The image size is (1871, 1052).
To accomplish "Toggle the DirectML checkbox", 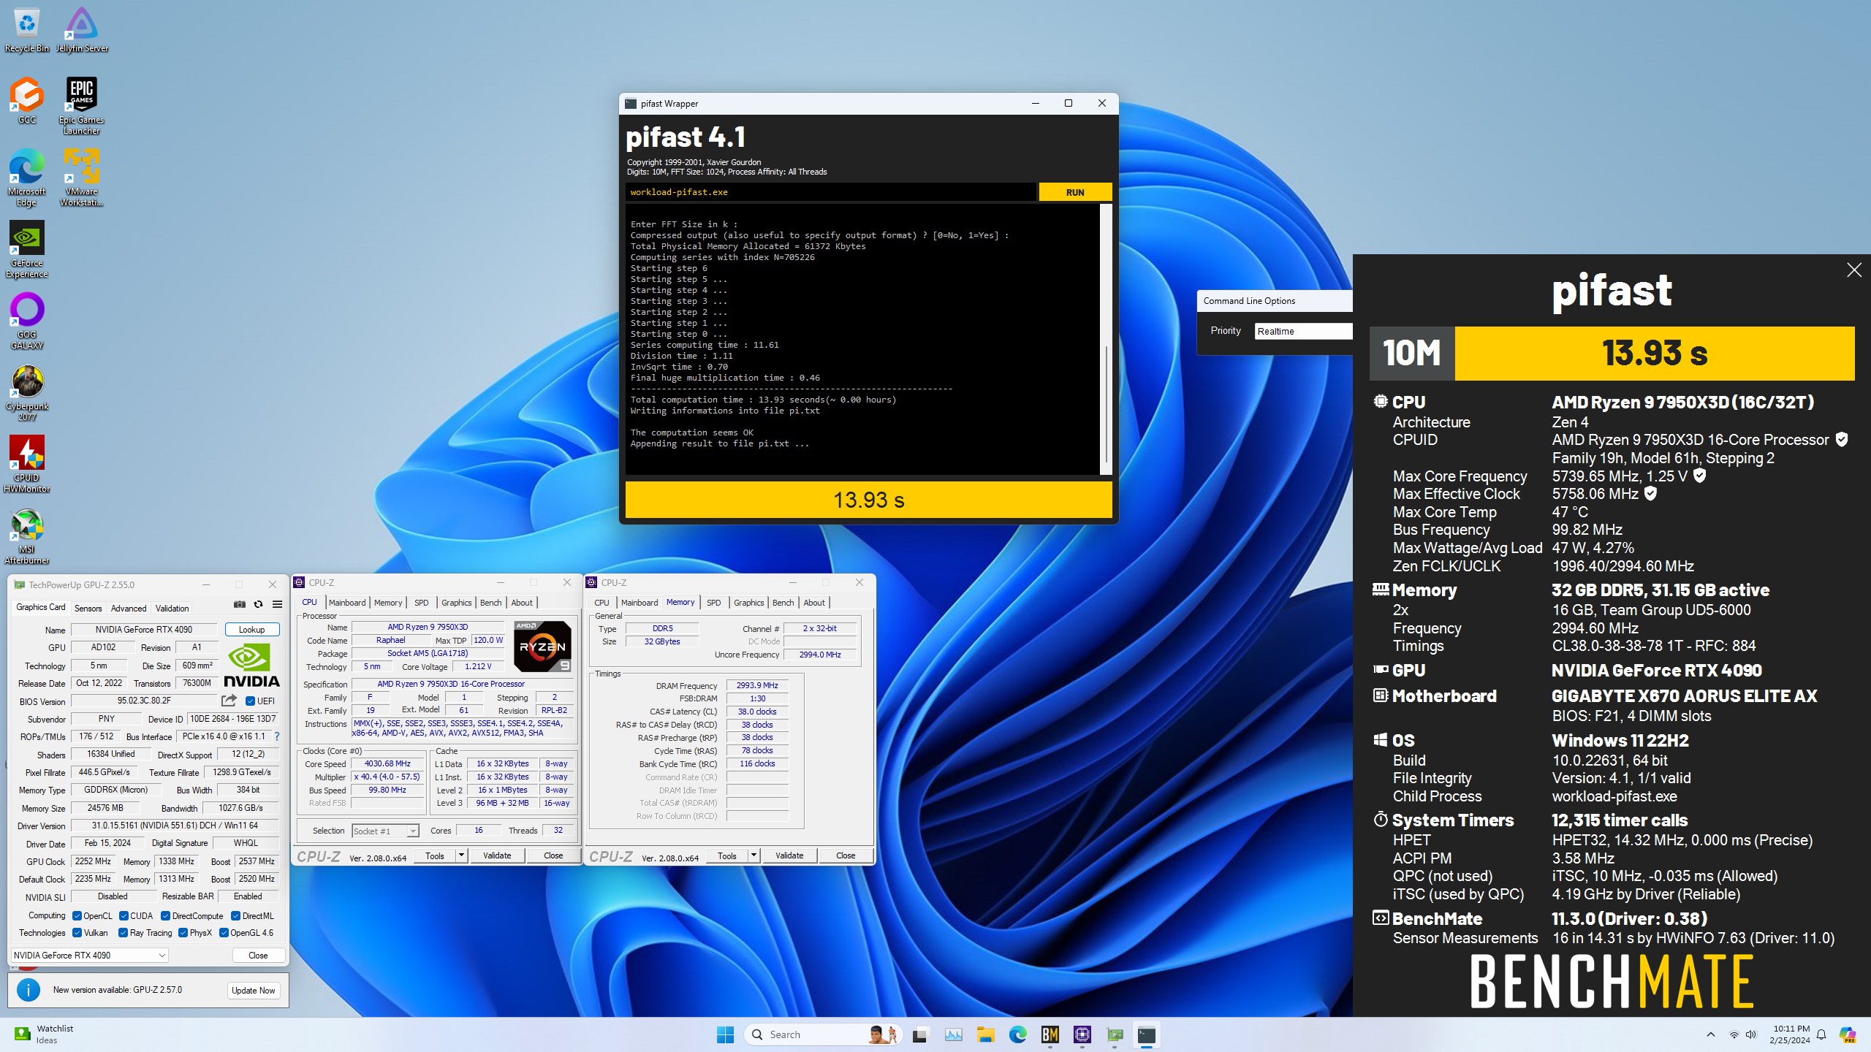I will 235,915.
